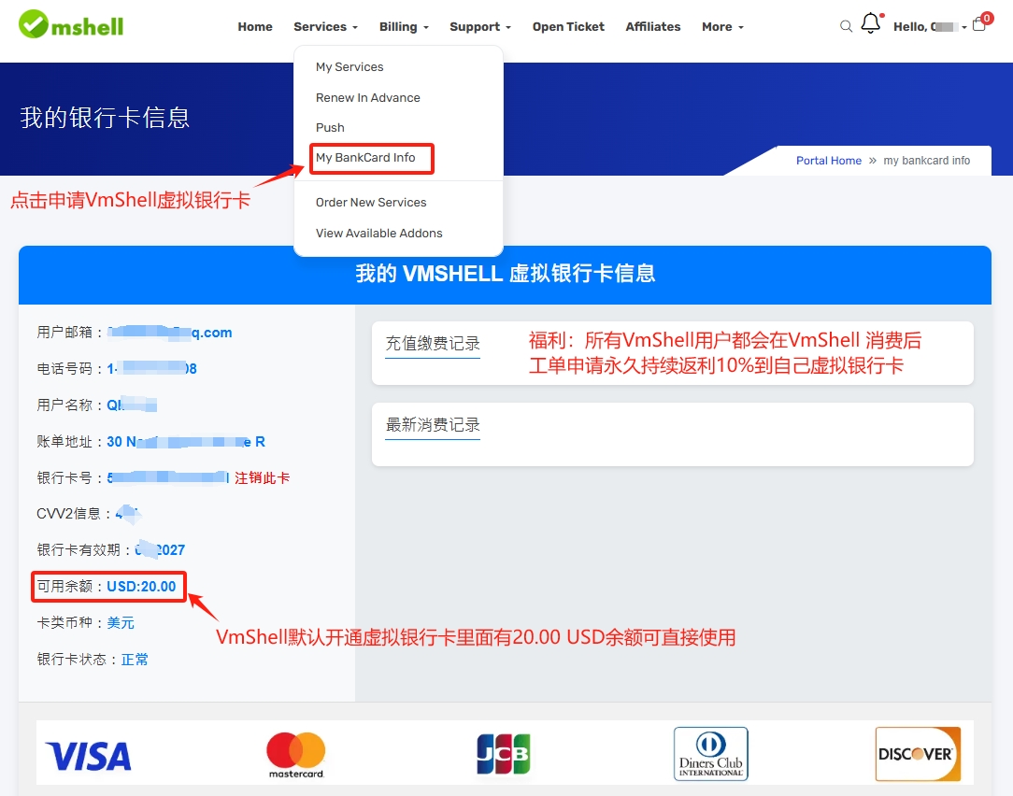Open the search magnifier icon
The height and width of the screenshot is (796, 1013).
(846, 27)
